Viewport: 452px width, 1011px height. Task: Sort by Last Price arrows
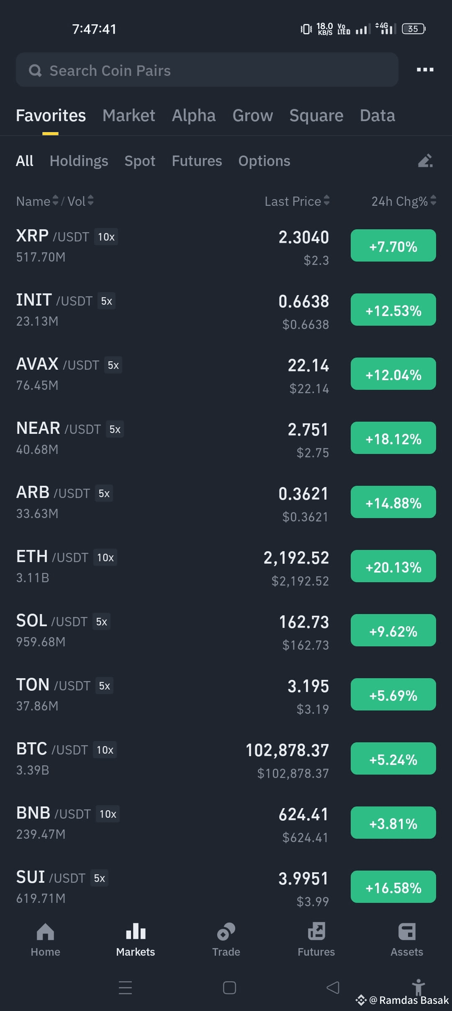[x=326, y=201]
